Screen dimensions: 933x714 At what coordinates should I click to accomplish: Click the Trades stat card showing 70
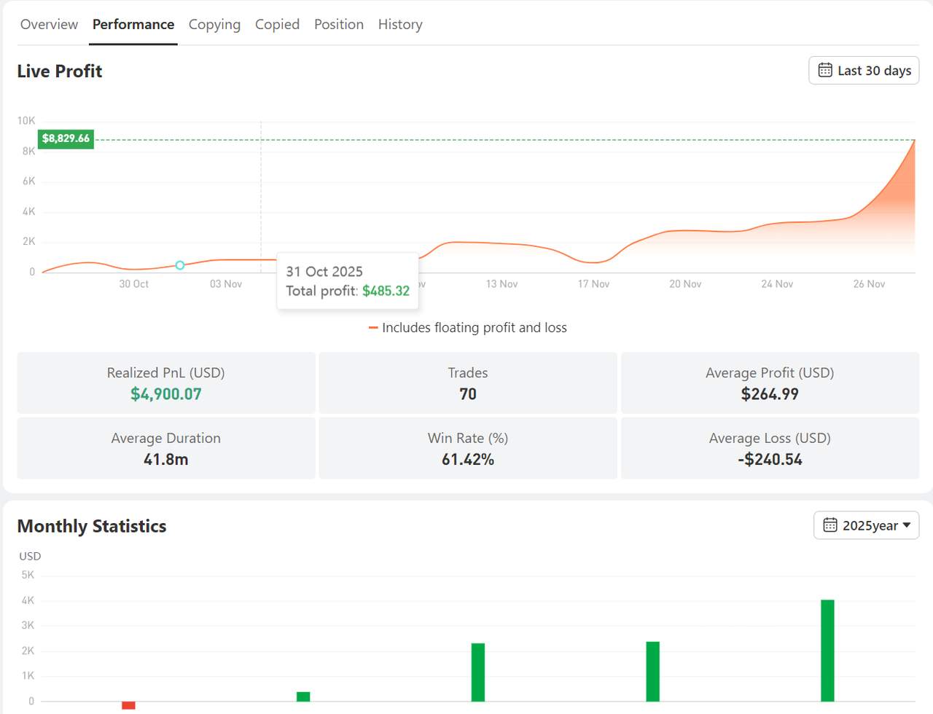tap(467, 382)
